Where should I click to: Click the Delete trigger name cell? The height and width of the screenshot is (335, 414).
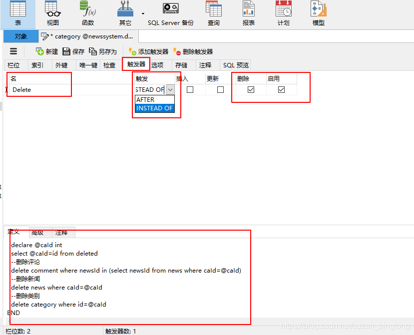tap(71, 90)
